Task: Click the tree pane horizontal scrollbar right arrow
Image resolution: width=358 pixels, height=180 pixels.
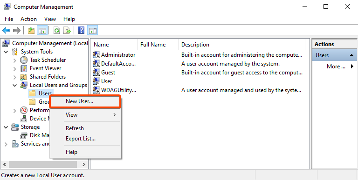Action: coord(84,164)
